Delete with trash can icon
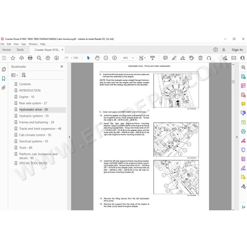 tap(200, 58)
